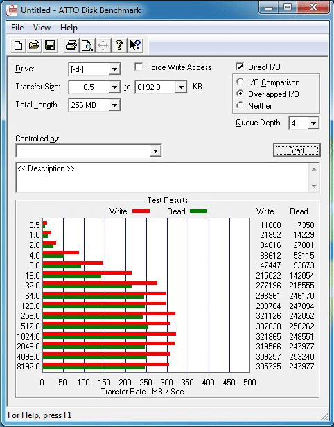Expand the Drive dropdown list
The image size is (334, 427).
114,69
